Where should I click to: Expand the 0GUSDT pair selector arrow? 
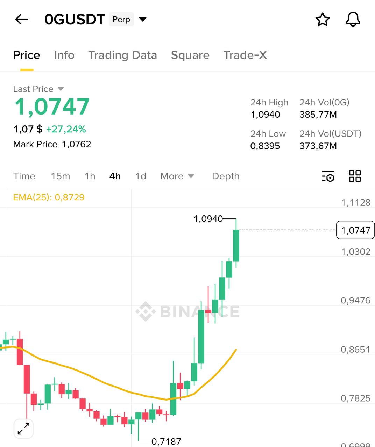[143, 19]
